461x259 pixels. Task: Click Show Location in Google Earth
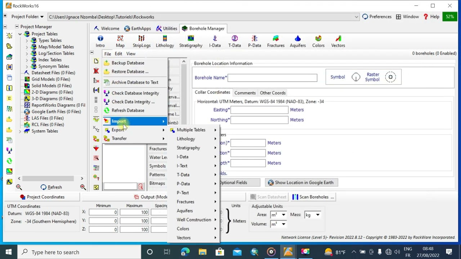(301, 182)
